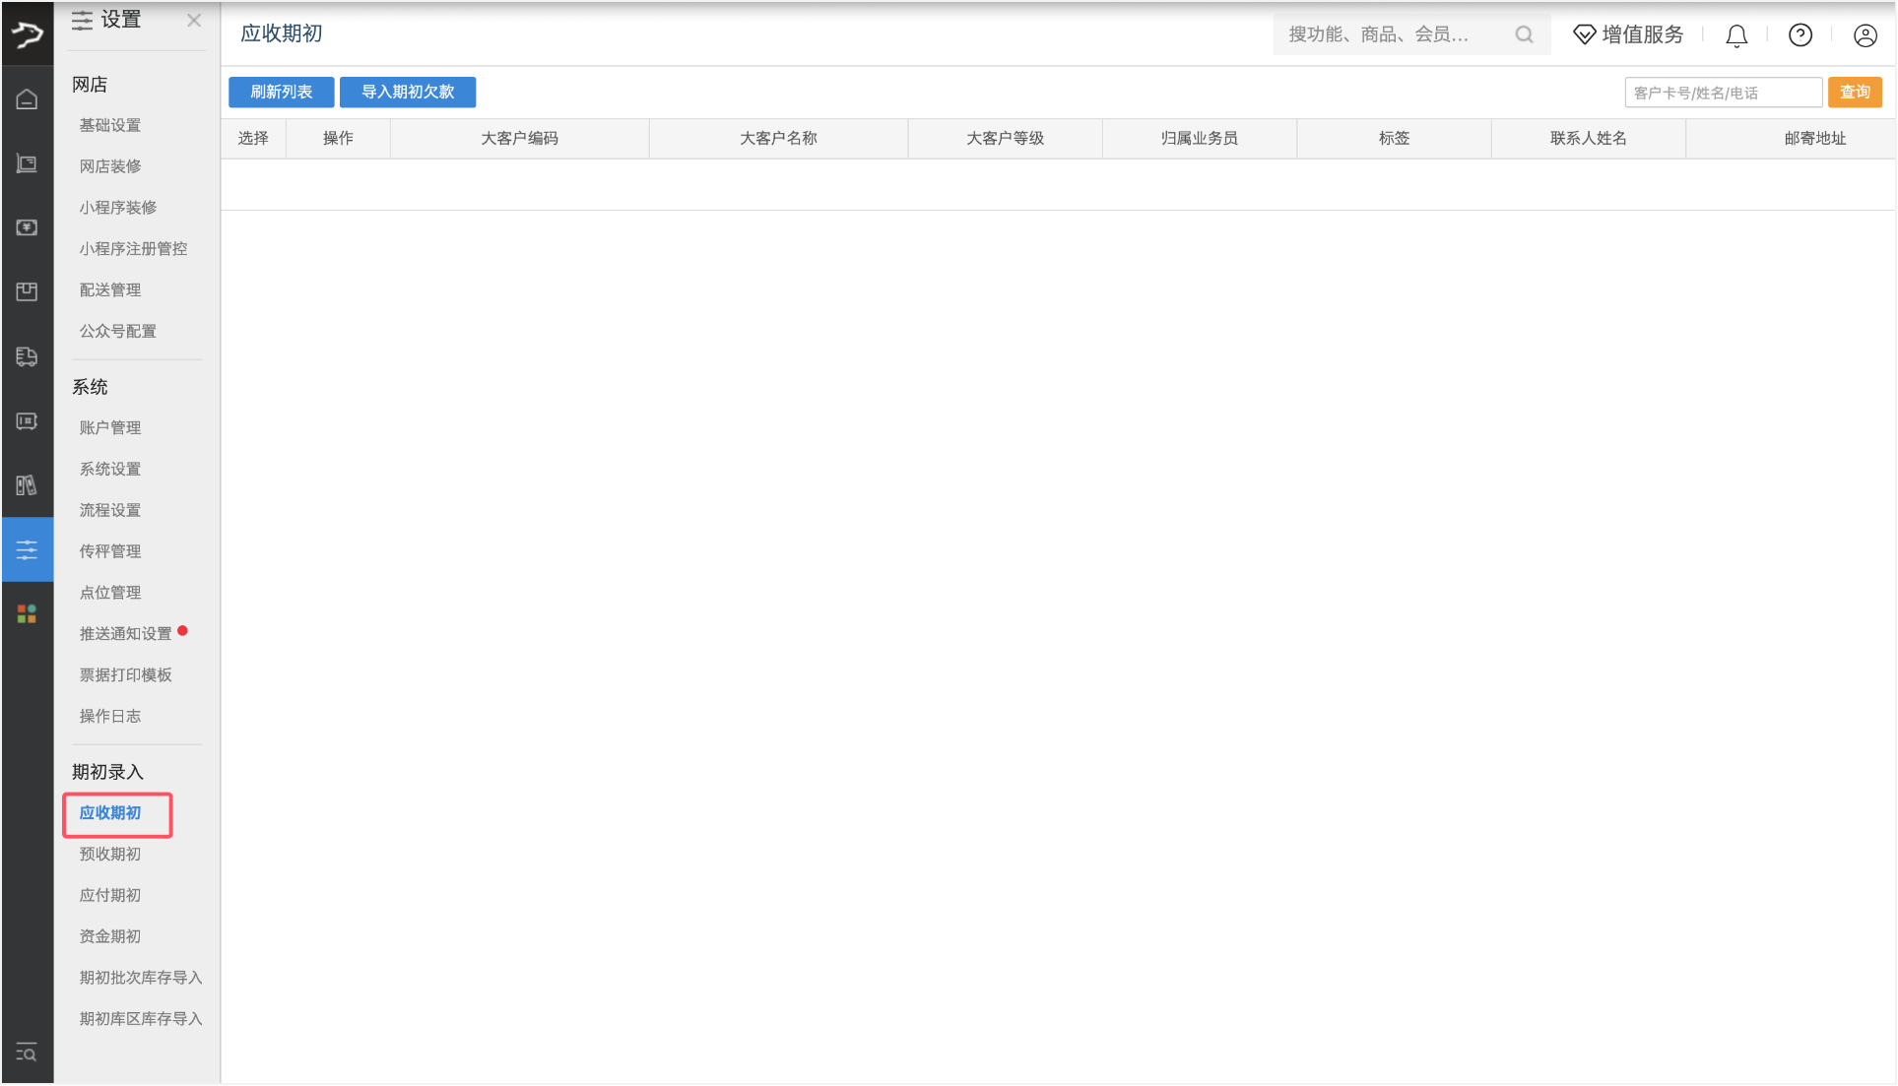1898x1086 pixels.
Task: Open 票据打印模板 settings entry
Action: [x=126, y=674]
